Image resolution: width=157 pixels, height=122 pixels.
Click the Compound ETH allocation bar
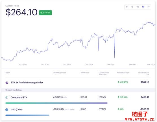[x=56, y=103]
